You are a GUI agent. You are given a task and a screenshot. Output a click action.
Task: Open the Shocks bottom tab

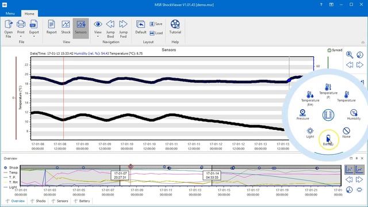[x=38, y=201]
